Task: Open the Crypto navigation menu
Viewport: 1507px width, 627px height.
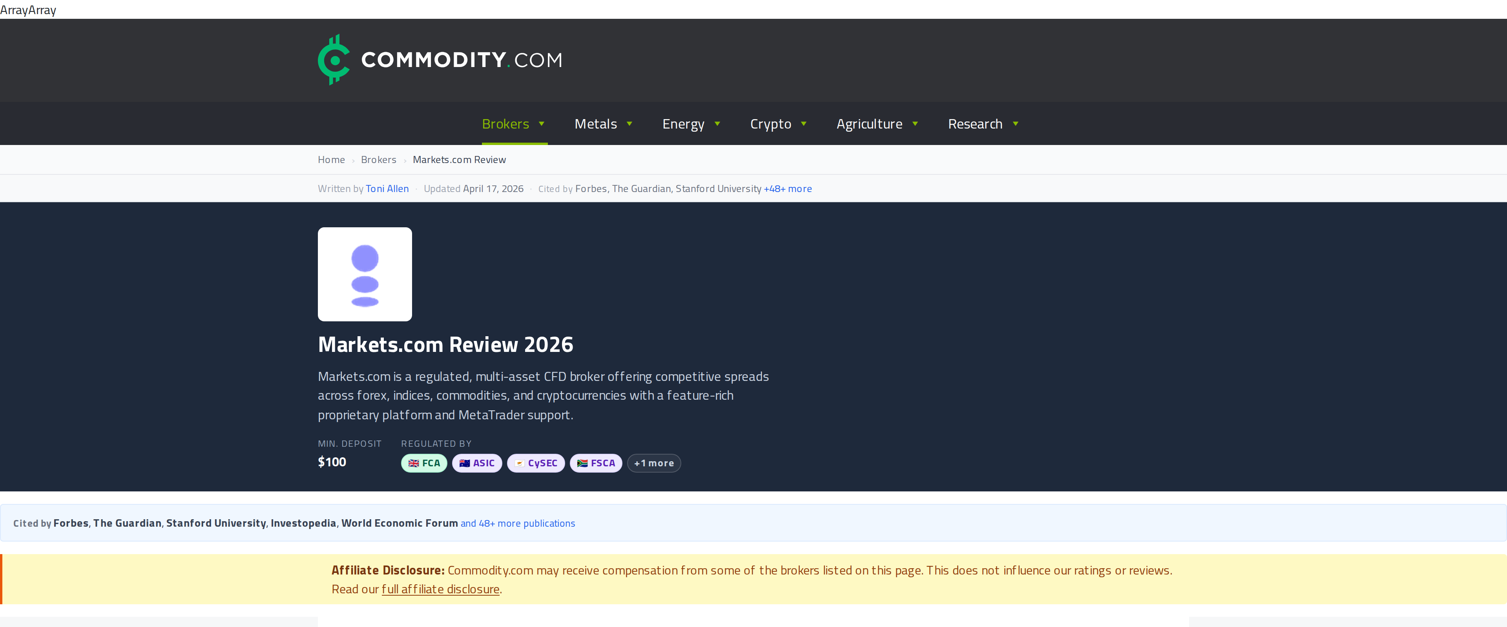Action: pyautogui.click(x=770, y=124)
